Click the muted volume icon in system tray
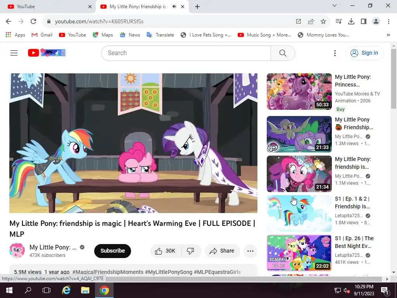 [347, 290]
